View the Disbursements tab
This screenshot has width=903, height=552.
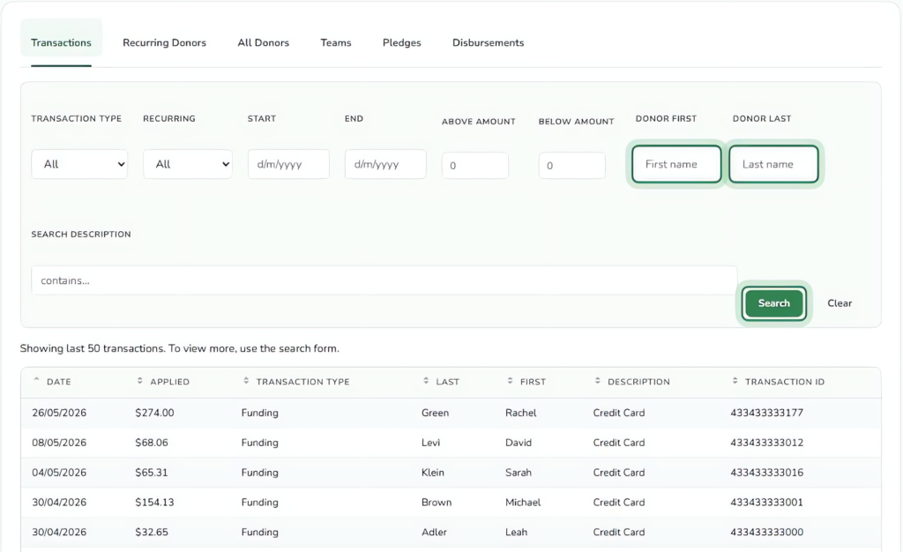[488, 42]
